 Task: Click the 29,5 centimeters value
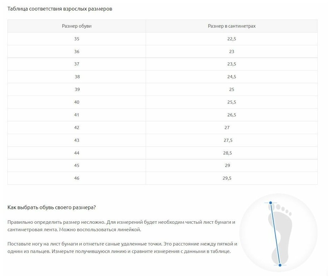tap(227, 178)
